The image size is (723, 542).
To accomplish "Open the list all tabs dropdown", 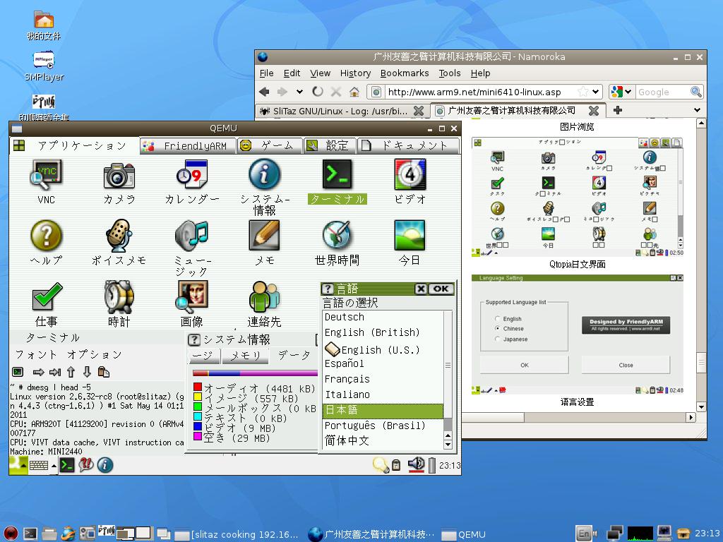I will coord(697,110).
